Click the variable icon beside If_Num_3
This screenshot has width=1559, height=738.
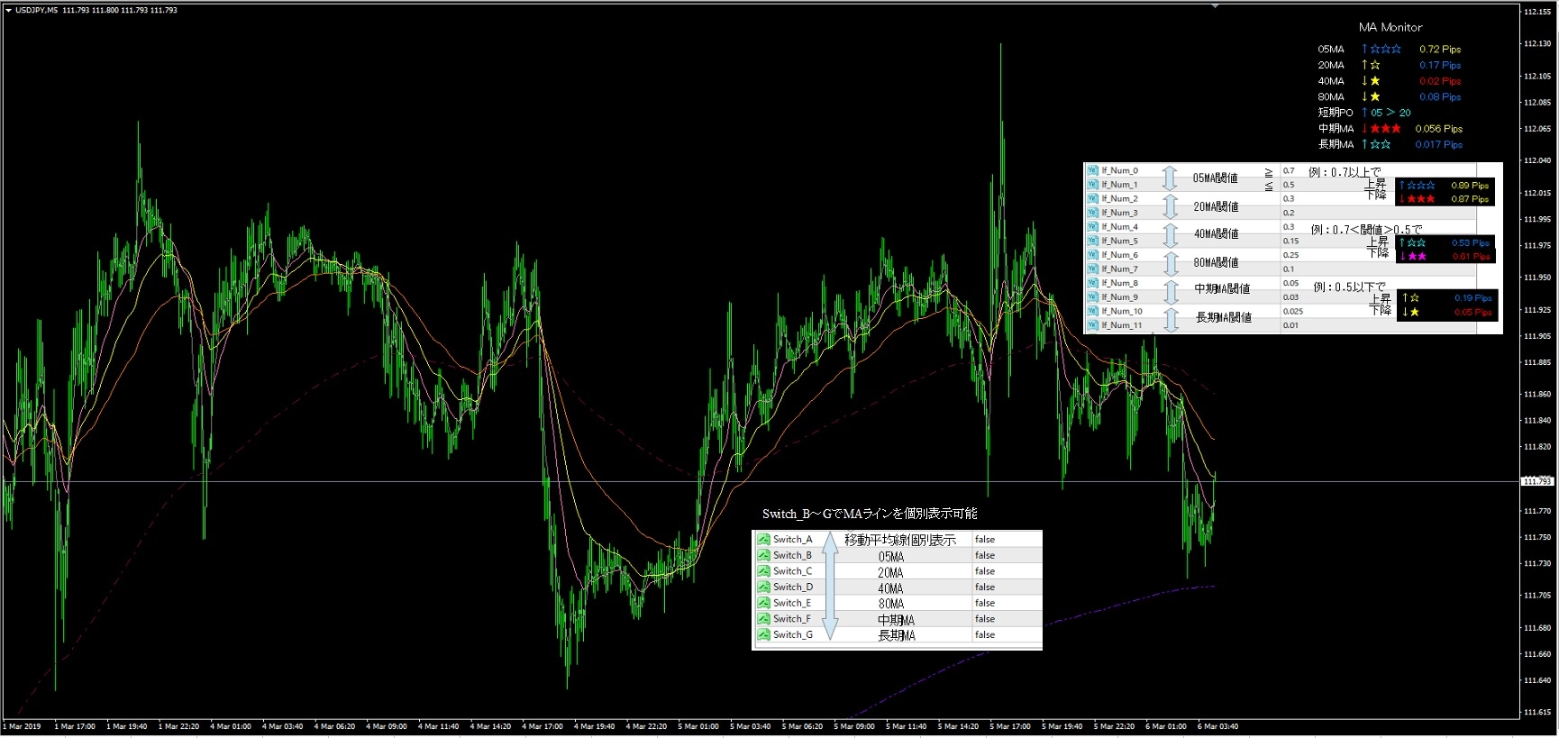tap(1092, 213)
